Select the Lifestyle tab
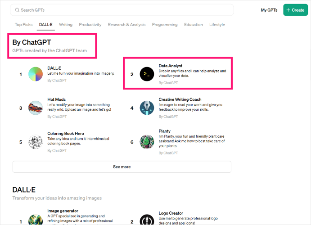This screenshot has height=225, width=311. click(217, 25)
